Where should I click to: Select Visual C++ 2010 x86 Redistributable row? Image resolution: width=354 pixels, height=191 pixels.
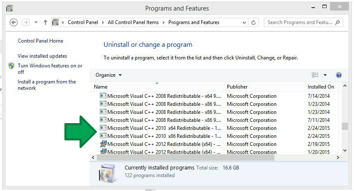point(215,136)
